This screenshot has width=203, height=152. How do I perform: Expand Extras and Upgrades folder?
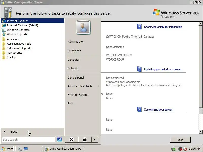[32, 48]
